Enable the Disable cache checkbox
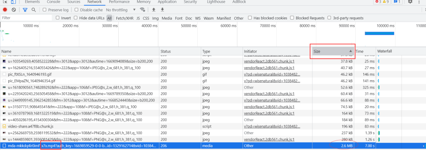The image size is (426, 150). 77,10
